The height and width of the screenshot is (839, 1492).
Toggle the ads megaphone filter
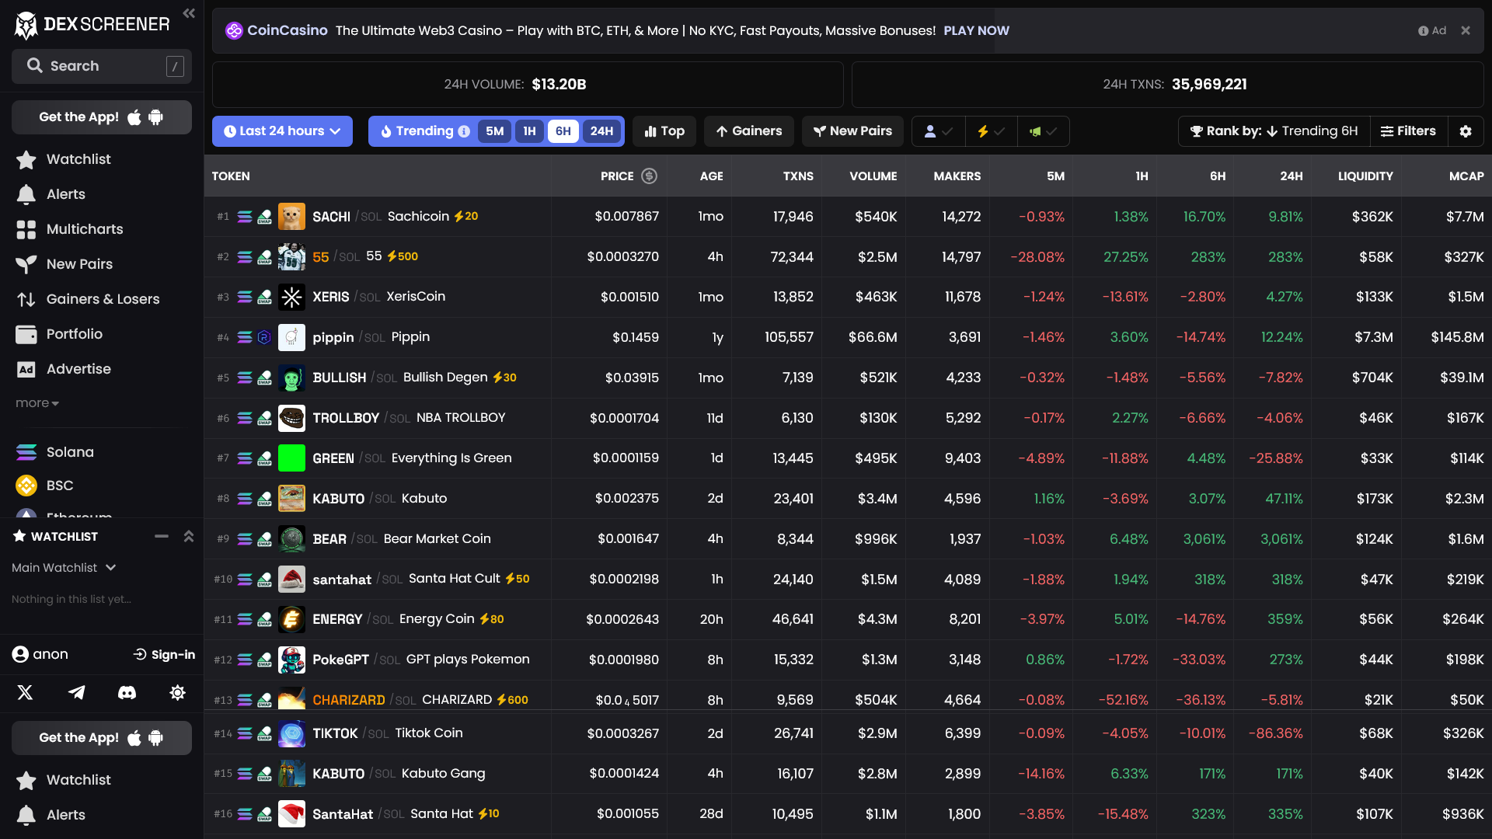pos(1043,131)
